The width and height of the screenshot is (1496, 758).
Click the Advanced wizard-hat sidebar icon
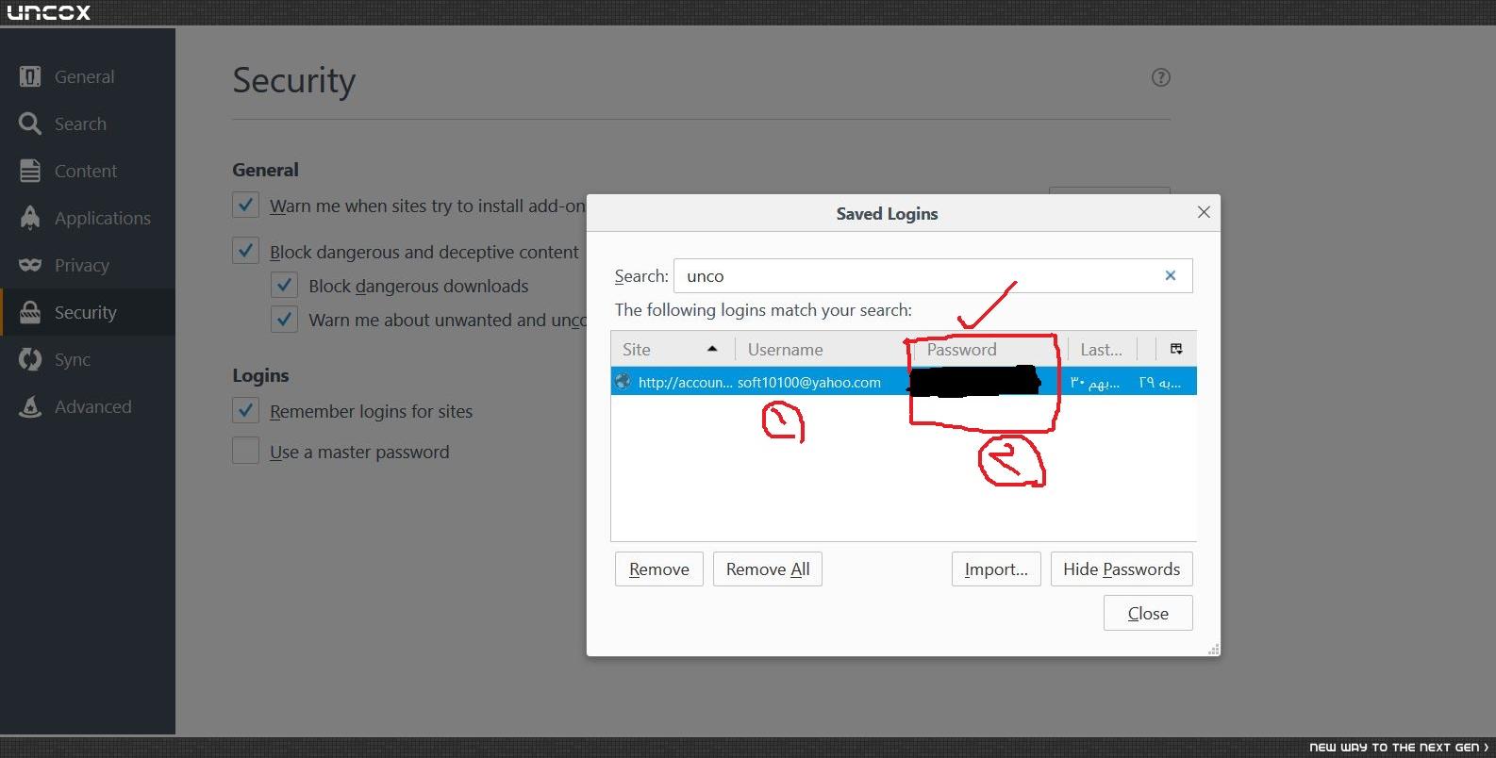click(x=30, y=406)
